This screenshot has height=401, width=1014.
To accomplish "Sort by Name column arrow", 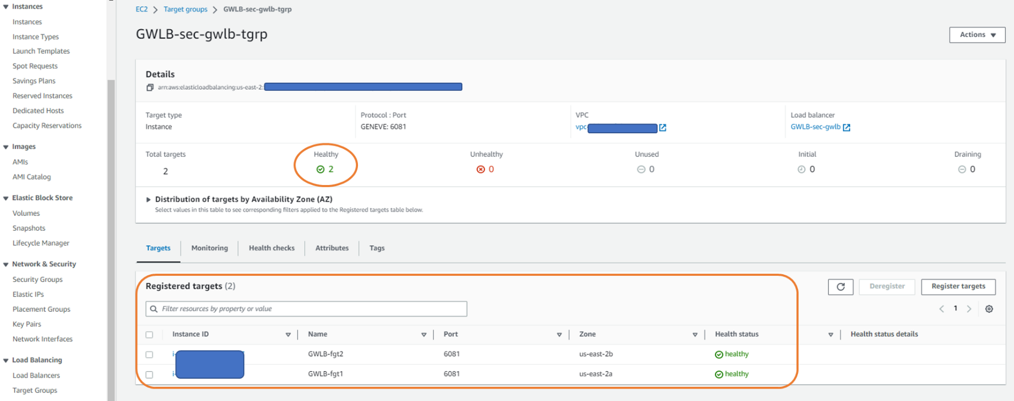I will (x=424, y=335).
